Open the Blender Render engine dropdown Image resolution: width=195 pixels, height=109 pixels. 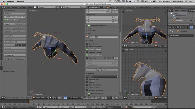[96, 7]
